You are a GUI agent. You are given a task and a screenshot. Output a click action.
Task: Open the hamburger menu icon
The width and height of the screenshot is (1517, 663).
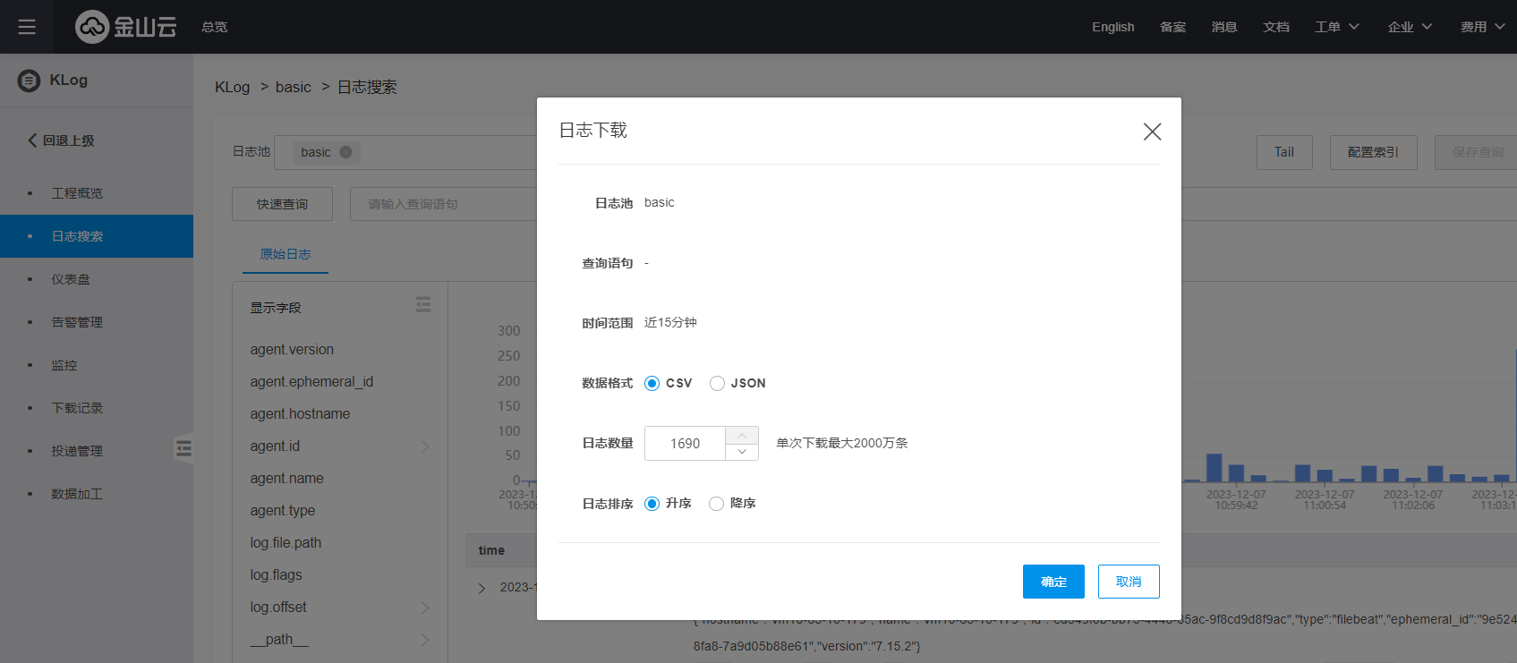tap(27, 27)
